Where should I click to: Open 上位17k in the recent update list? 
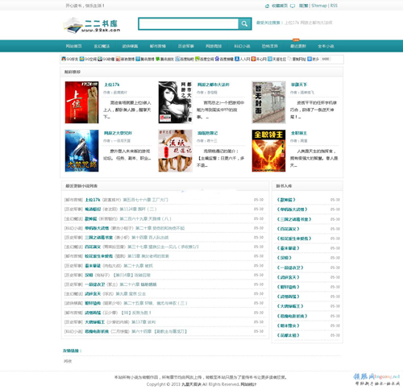[x=93, y=200]
